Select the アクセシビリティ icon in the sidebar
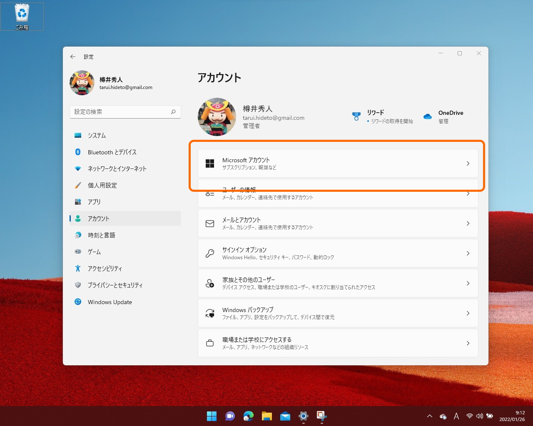Viewport: 533px width, 426px height. (78, 268)
